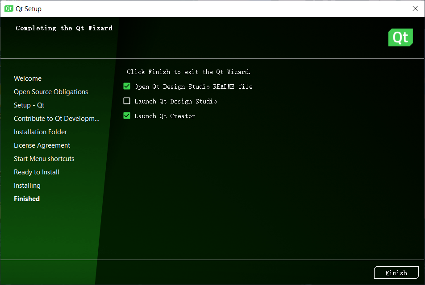
Task: Click 'Completing the Qt Wizard' heading
Action: pyautogui.click(x=64, y=28)
